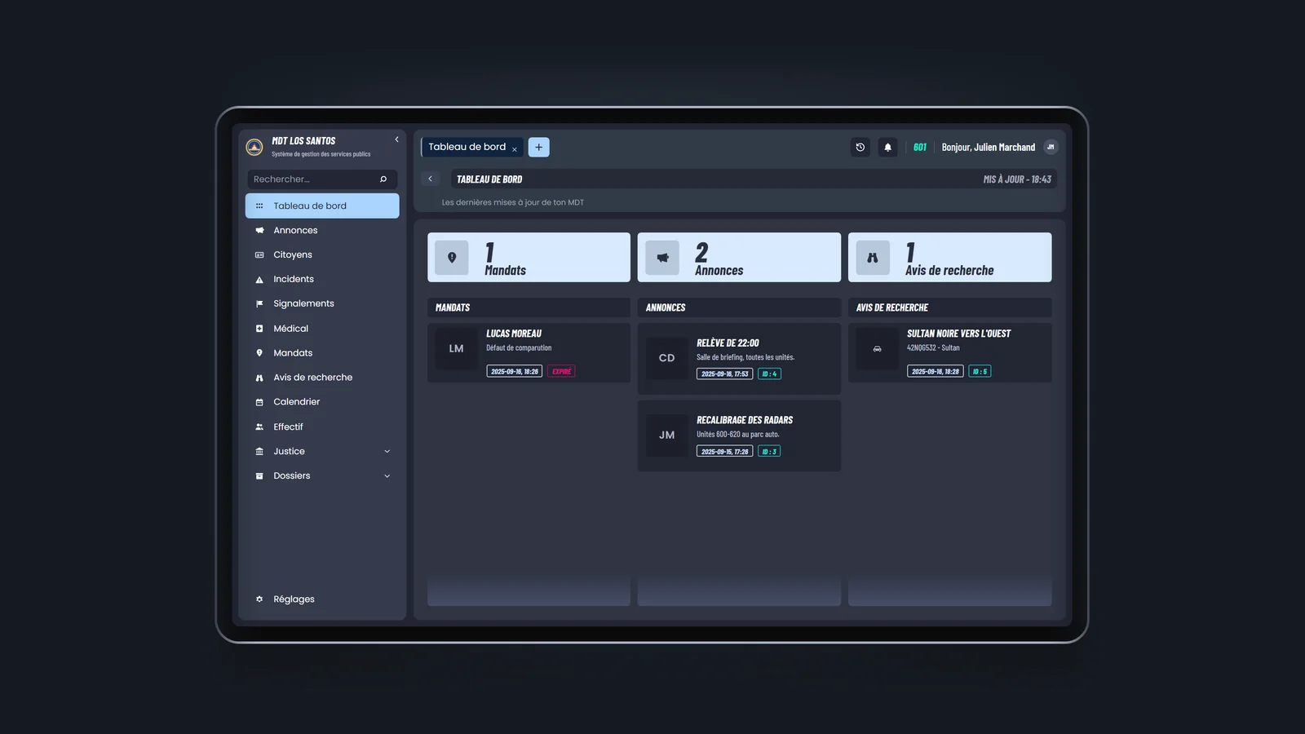1305x734 pixels.
Task: Click the Calendrier calendar icon
Action: pyautogui.click(x=259, y=402)
